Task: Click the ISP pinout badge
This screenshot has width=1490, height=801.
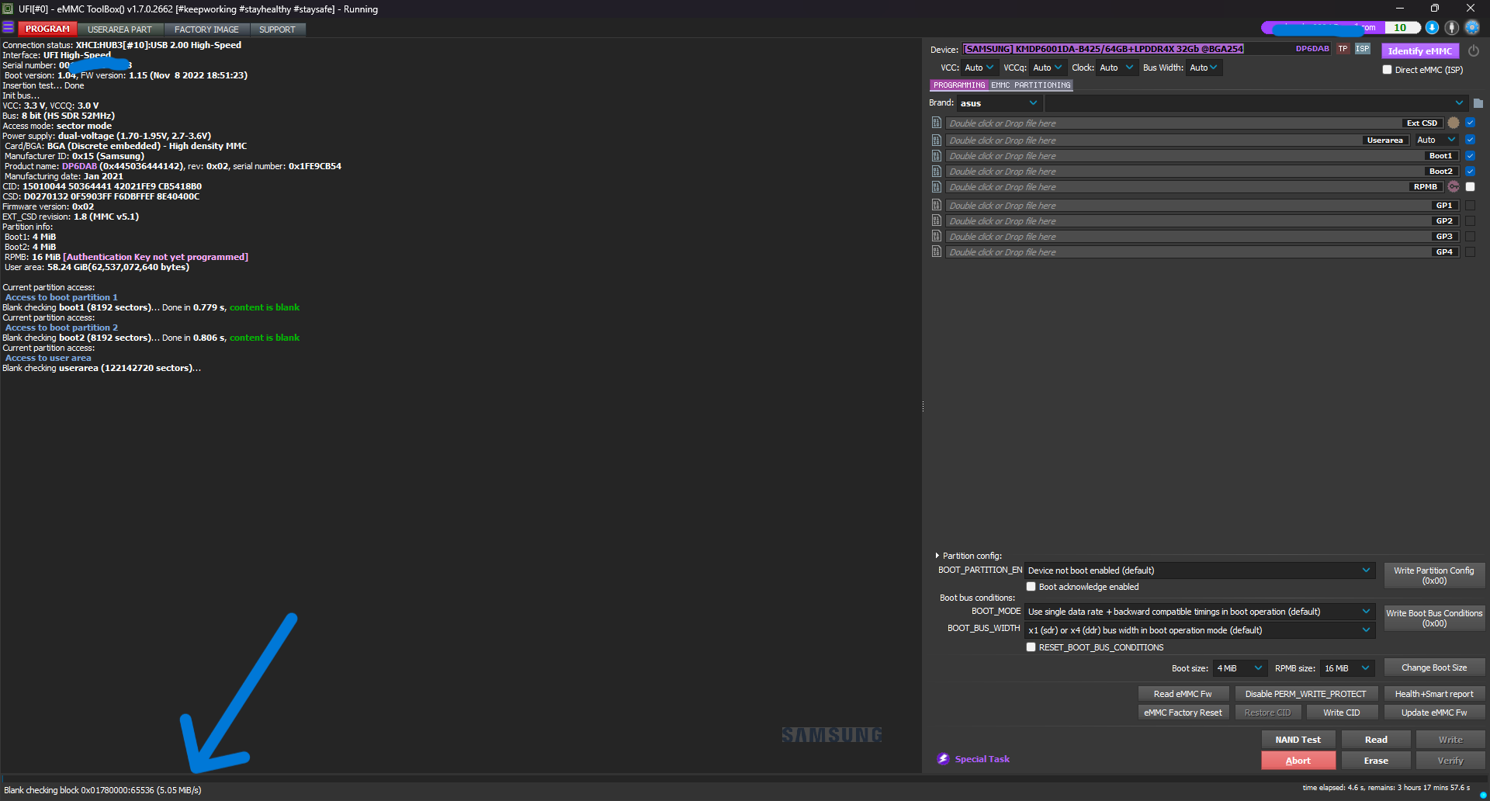Action: 1362,49
